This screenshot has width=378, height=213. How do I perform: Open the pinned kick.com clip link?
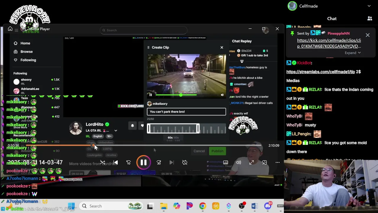click(x=329, y=43)
